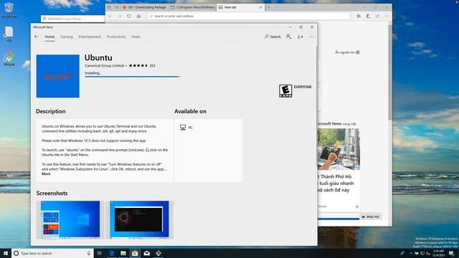Screen dimensions: 459x258
Task: Open the Windows Start menu
Action: [6, 253]
